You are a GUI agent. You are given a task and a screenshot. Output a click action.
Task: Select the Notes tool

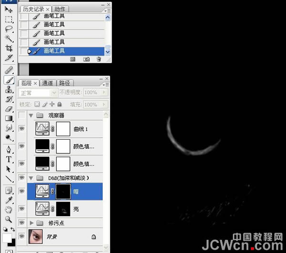(9, 191)
